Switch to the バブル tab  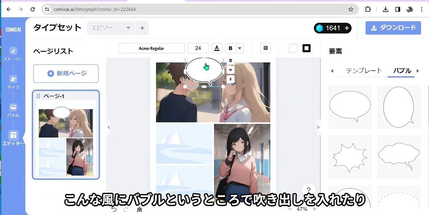(x=402, y=71)
